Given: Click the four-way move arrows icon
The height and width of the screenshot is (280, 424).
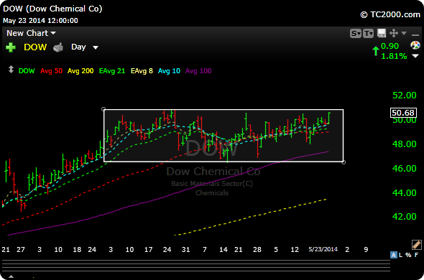Looking at the screenshot, I should click(393, 34).
